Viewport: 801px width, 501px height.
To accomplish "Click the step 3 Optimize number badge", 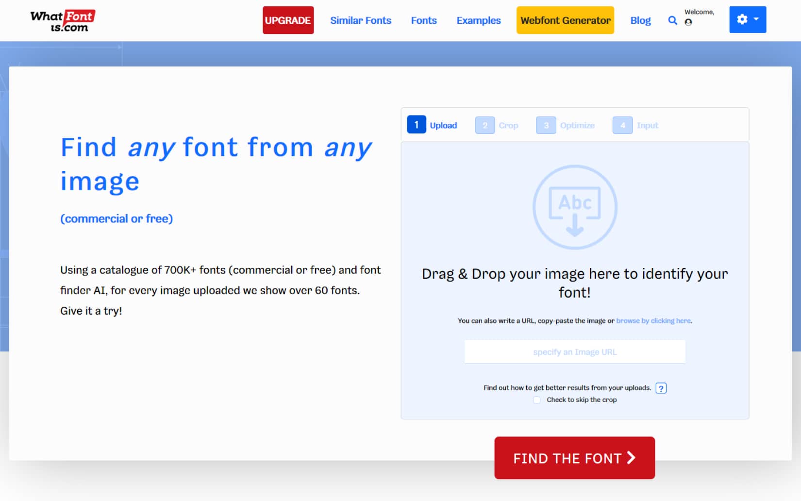I will point(546,125).
